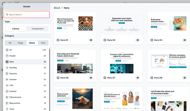This screenshot has width=190, height=111.
Task: Preview Hero 03 with the eye button
Action: click(184, 40)
